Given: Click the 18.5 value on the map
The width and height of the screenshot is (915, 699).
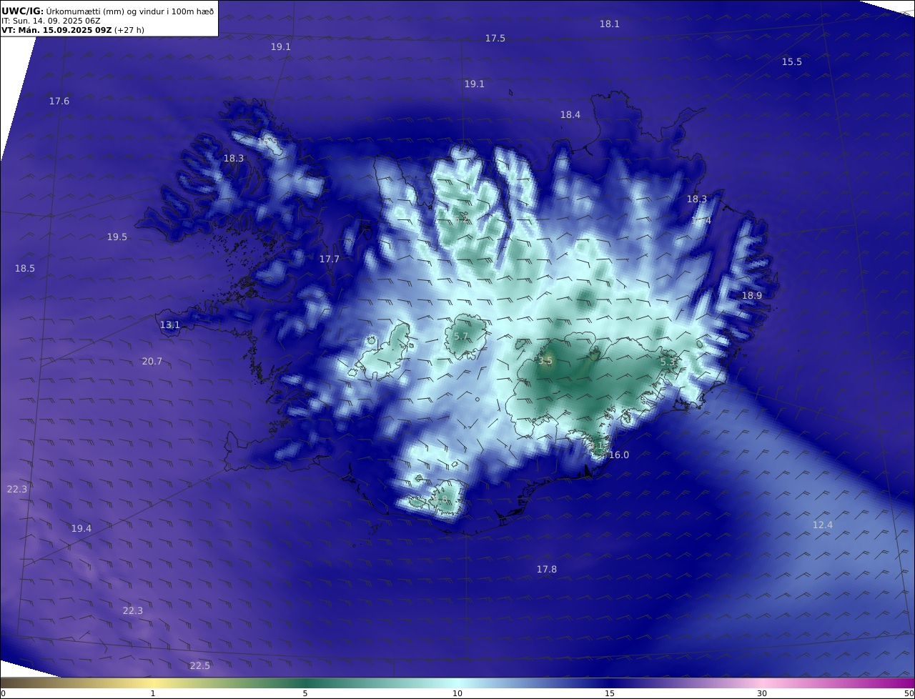Looking at the screenshot, I should point(24,268).
